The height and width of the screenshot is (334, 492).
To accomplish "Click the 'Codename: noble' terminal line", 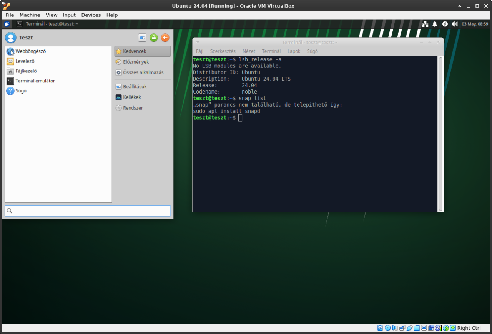I will (225, 92).
